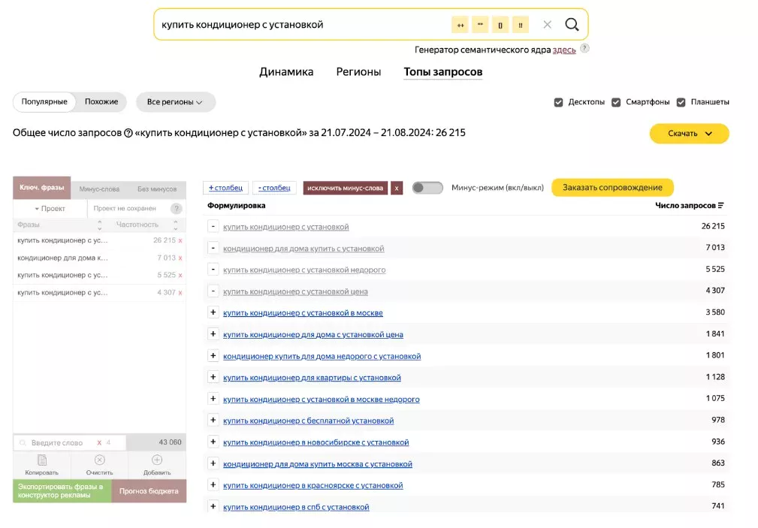Image resolution: width=758 pixels, height=528 pixels.
Task: Switch to the Динамика tab
Action: pos(286,72)
